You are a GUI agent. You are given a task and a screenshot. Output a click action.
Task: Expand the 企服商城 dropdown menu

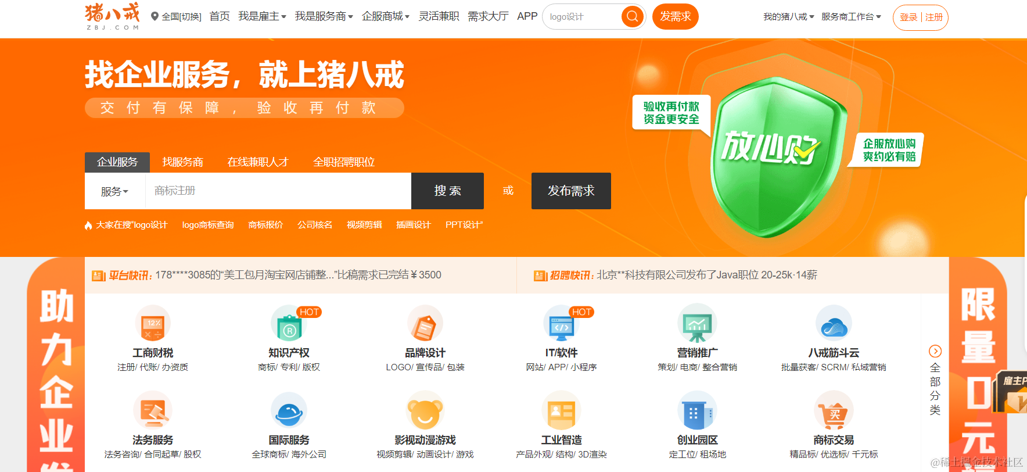[386, 16]
